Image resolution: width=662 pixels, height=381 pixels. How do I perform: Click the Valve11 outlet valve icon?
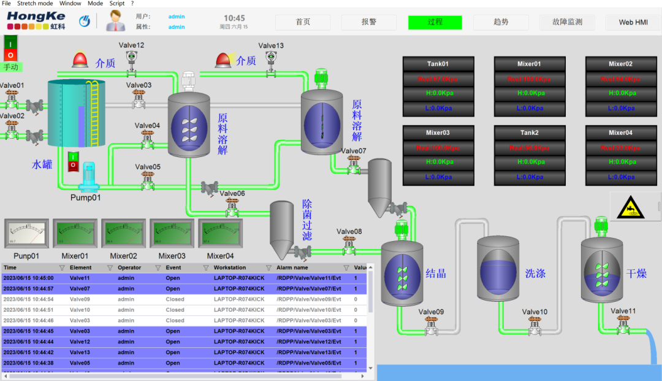(x=623, y=325)
